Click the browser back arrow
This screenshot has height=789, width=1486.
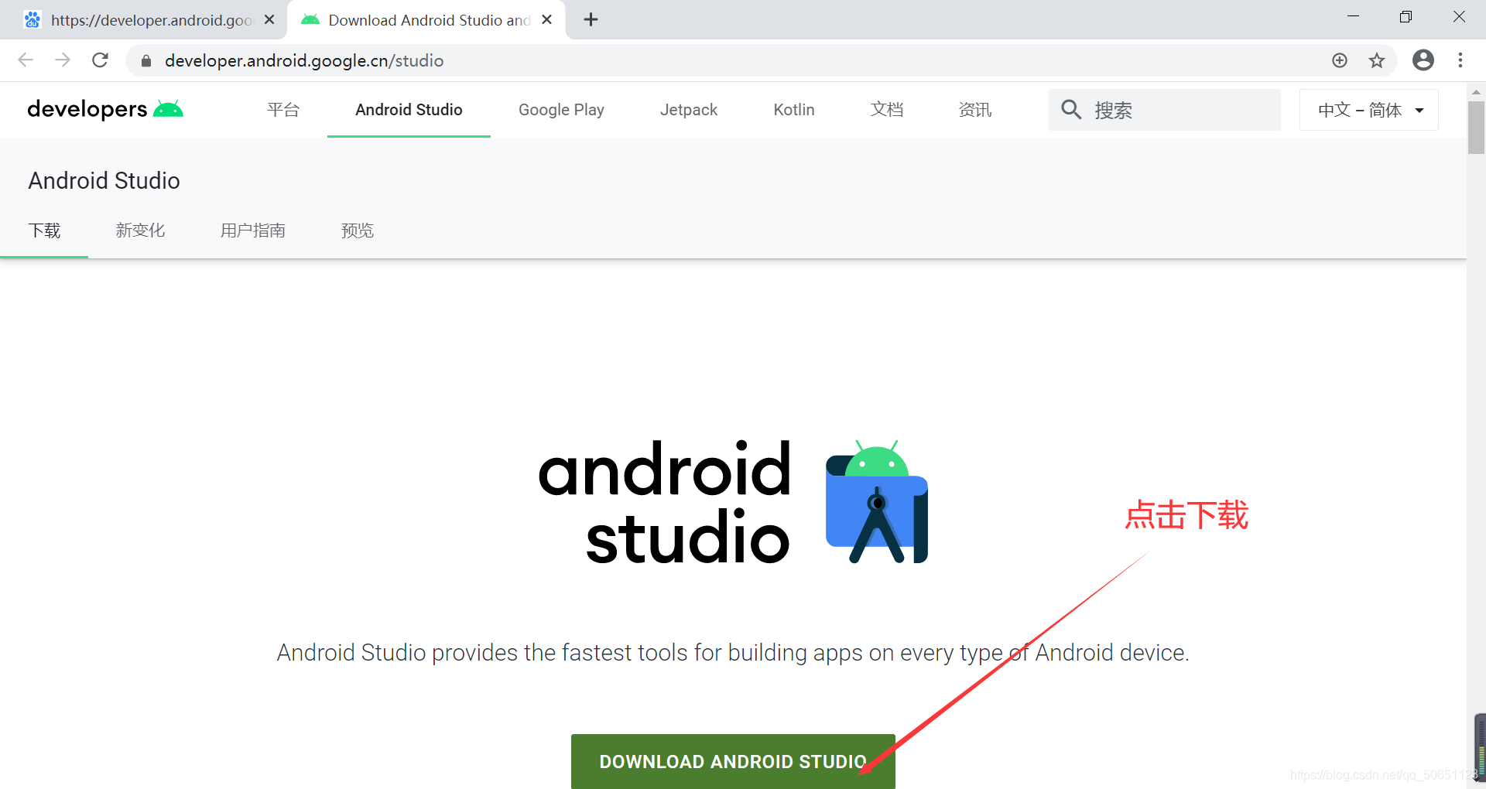[x=26, y=60]
